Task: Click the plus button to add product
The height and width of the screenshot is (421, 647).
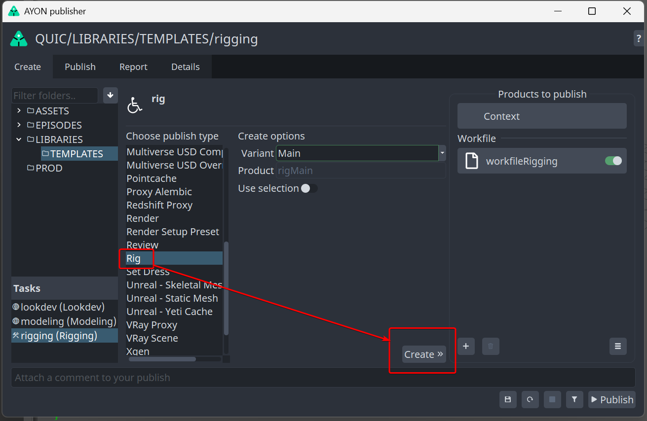Action: [x=466, y=346]
